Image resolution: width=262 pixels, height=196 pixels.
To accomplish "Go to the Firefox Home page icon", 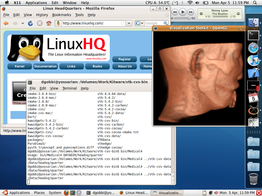I will 49,23.
